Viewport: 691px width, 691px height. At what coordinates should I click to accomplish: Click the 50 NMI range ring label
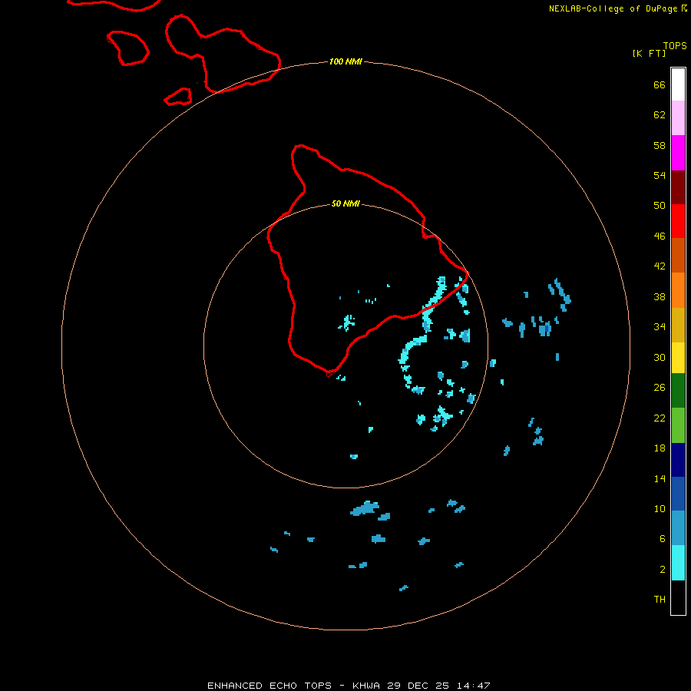[x=345, y=203]
